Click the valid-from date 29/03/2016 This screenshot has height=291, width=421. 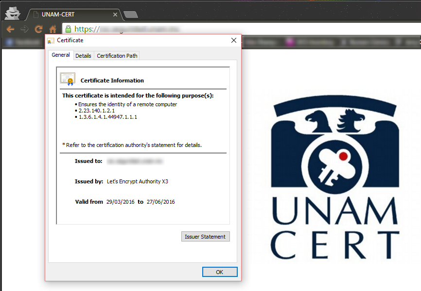click(120, 202)
